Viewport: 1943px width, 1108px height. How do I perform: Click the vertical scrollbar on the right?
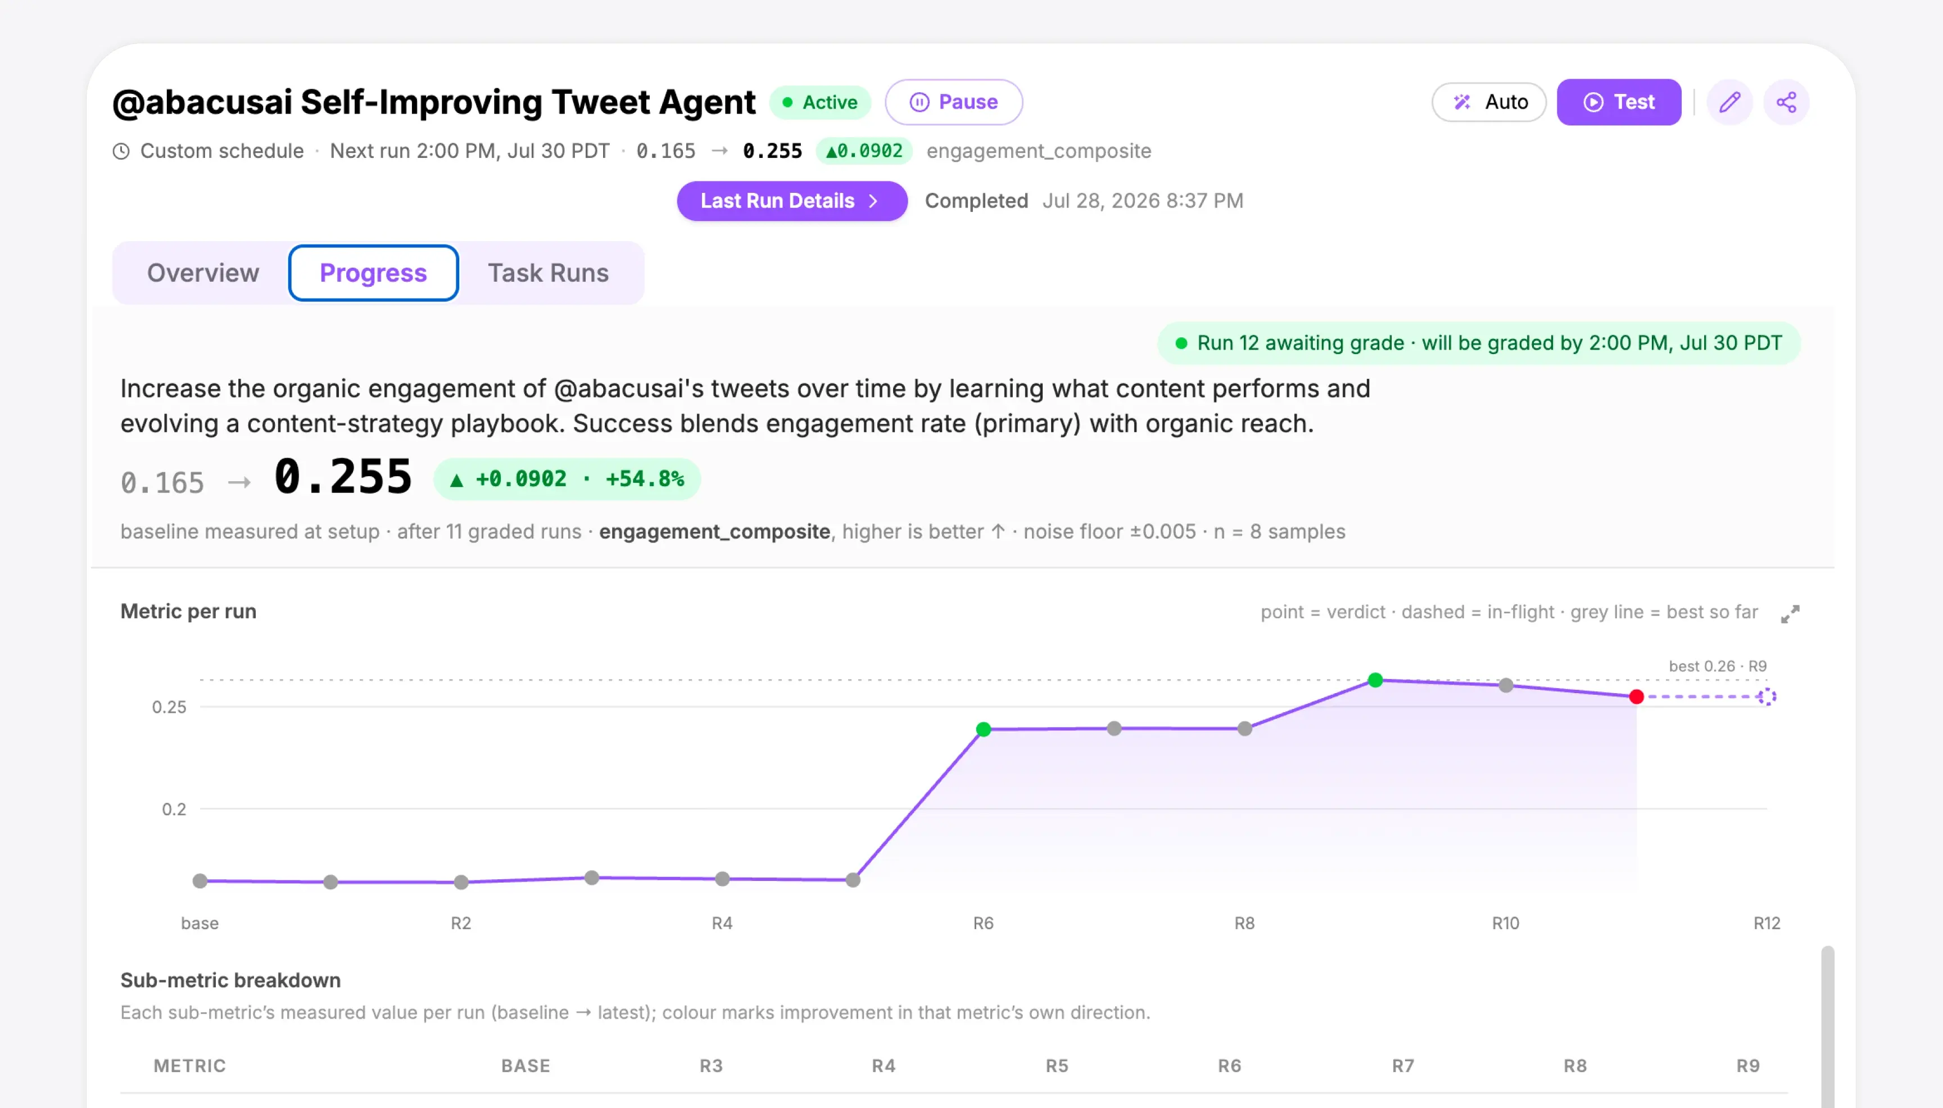1827,1026
